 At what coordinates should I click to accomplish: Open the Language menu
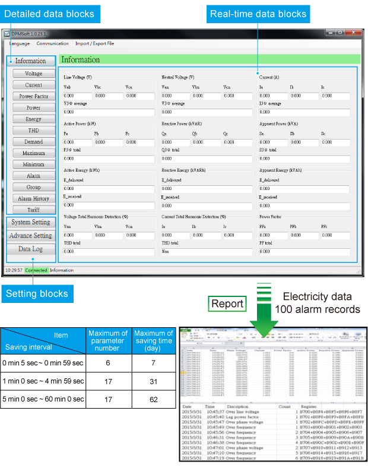pos(18,43)
